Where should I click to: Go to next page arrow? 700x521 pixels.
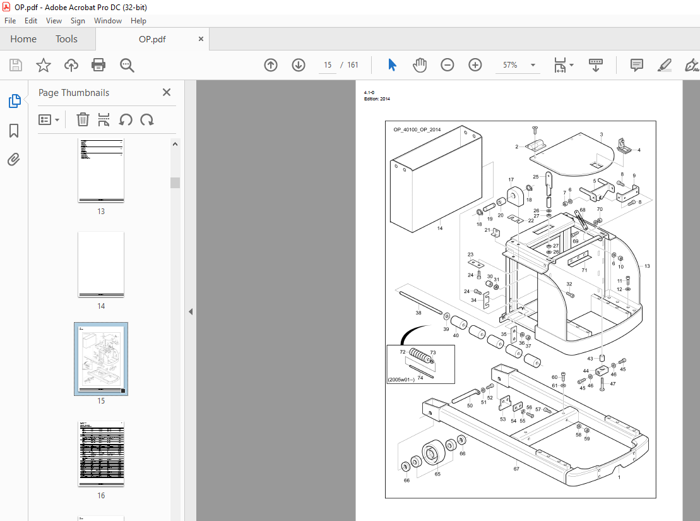click(298, 65)
